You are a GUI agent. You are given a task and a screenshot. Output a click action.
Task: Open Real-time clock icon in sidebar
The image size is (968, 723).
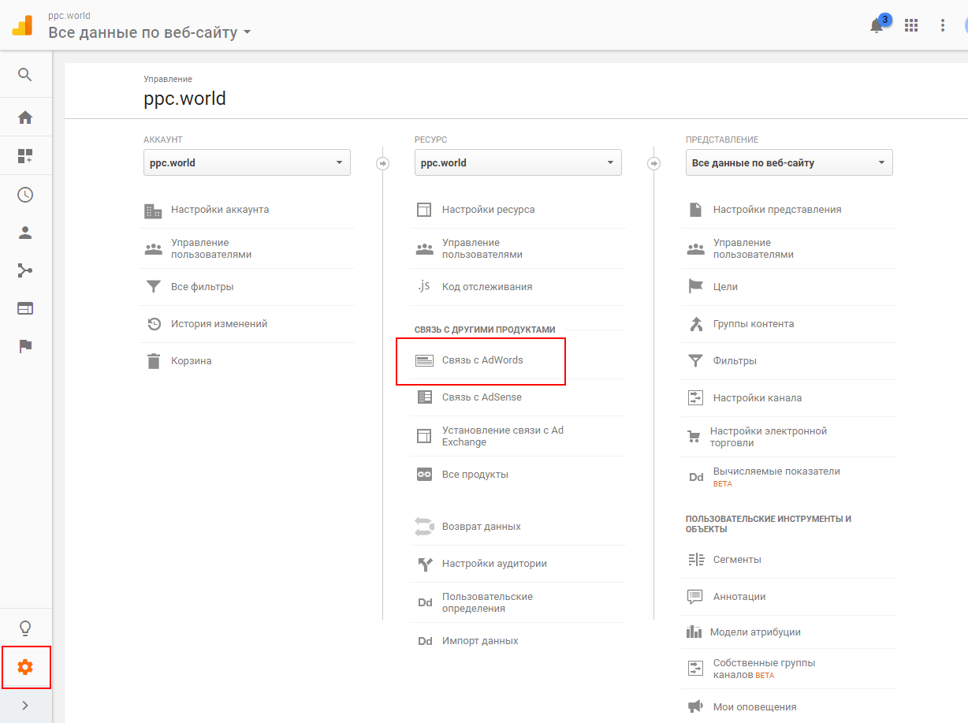click(x=25, y=195)
